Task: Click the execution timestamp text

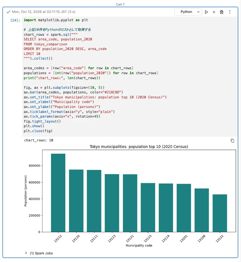Action: click(x=43, y=12)
